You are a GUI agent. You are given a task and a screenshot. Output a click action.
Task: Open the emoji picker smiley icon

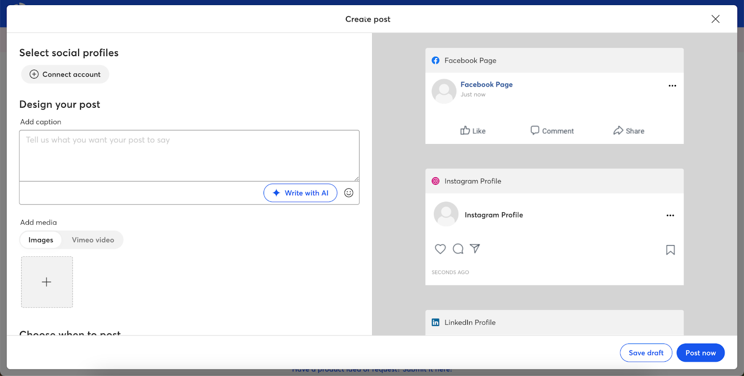point(349,193)
